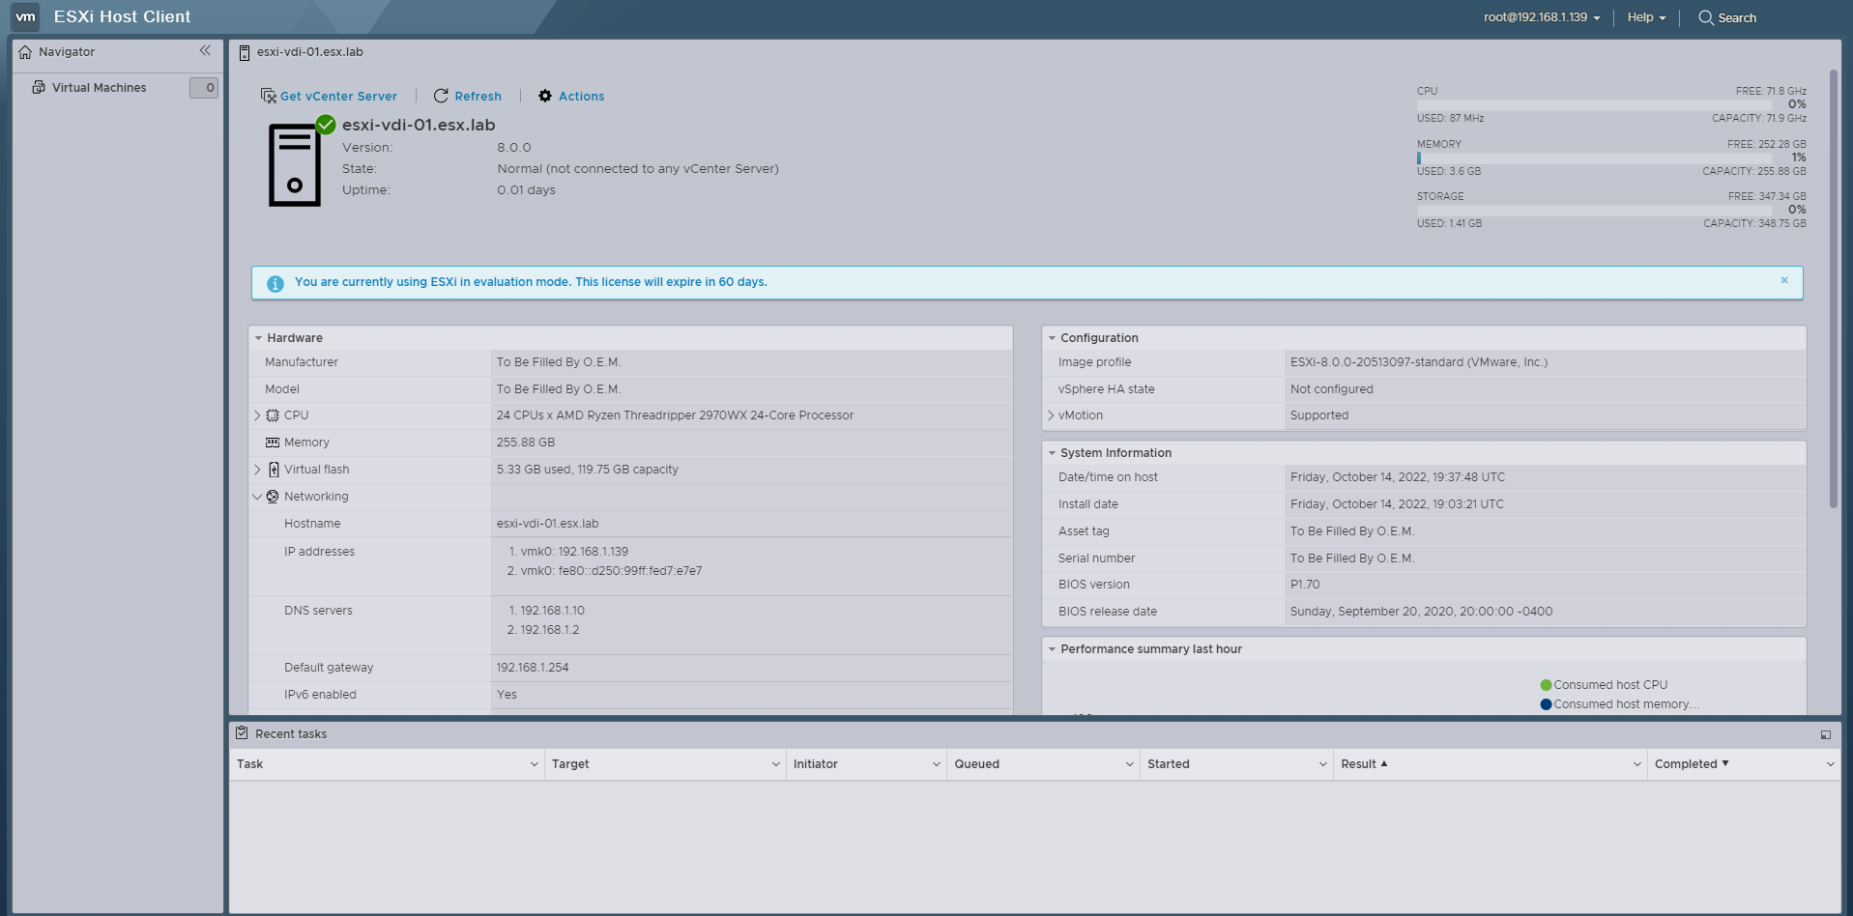This screenshot has height=916, width=1853.
Task: Click the Virtual Machines icon in Navigator
Action: click(x=39, y=87)
